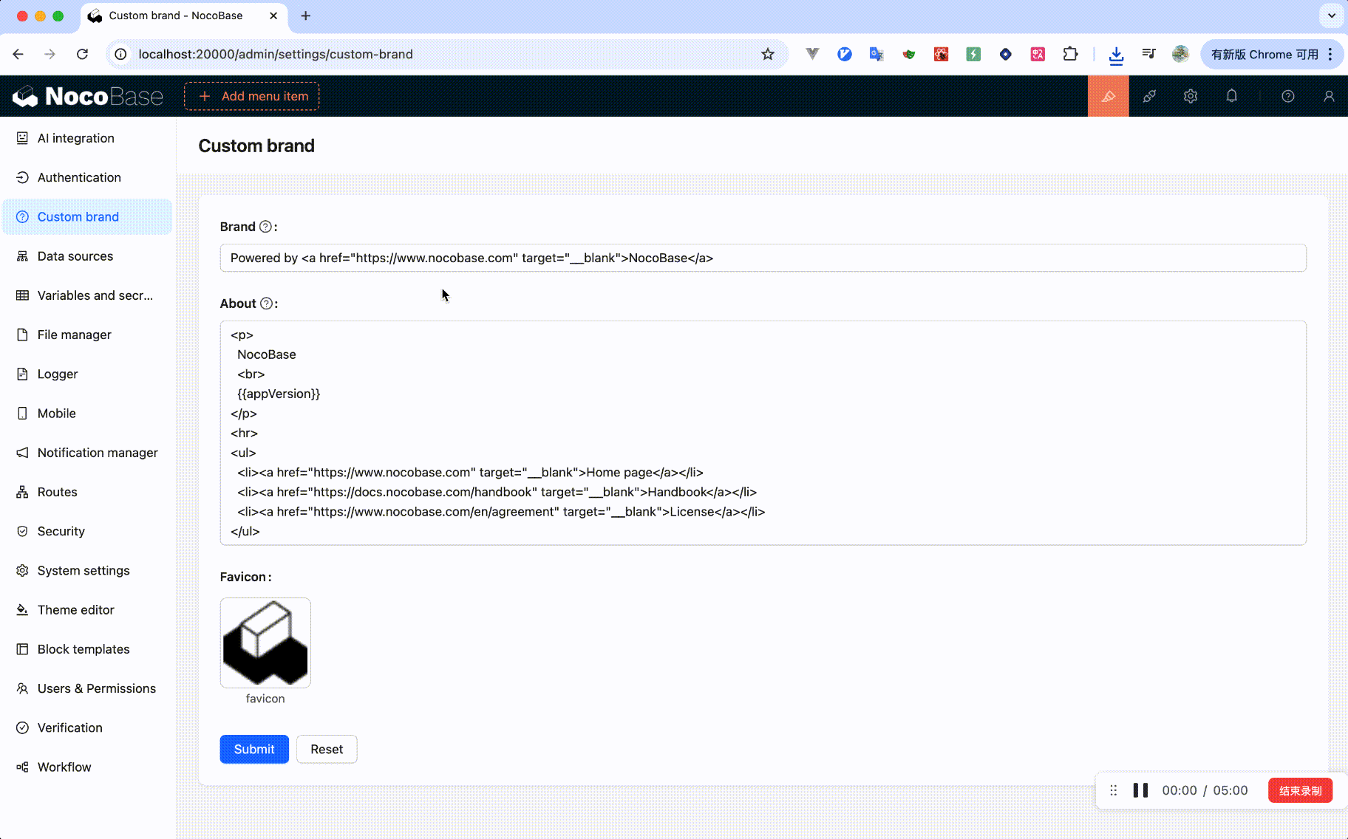Viewport: 1348px width, 839px height.
Task: Open notifications bell icon
Action: pyautogui.click(x=1231, y=96)
